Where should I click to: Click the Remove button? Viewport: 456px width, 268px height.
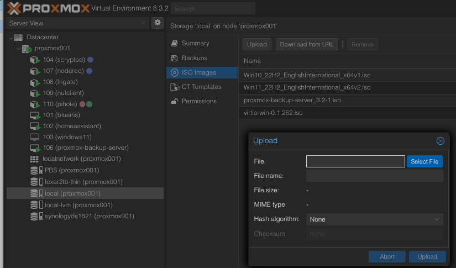(363, 44)
